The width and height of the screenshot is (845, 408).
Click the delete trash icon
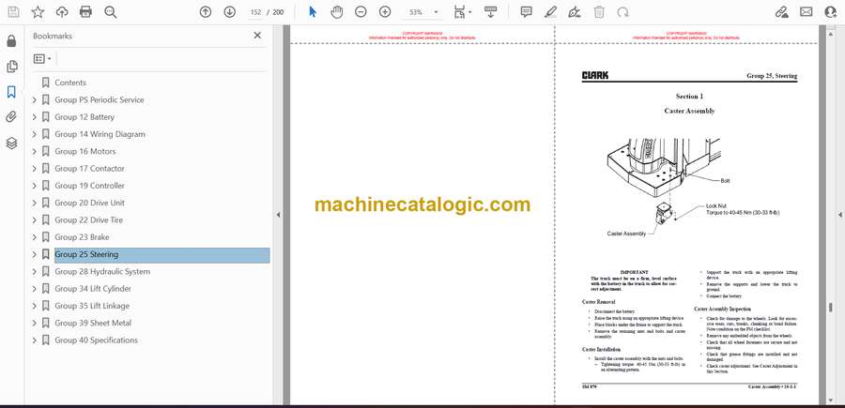[x=599, y=12]
